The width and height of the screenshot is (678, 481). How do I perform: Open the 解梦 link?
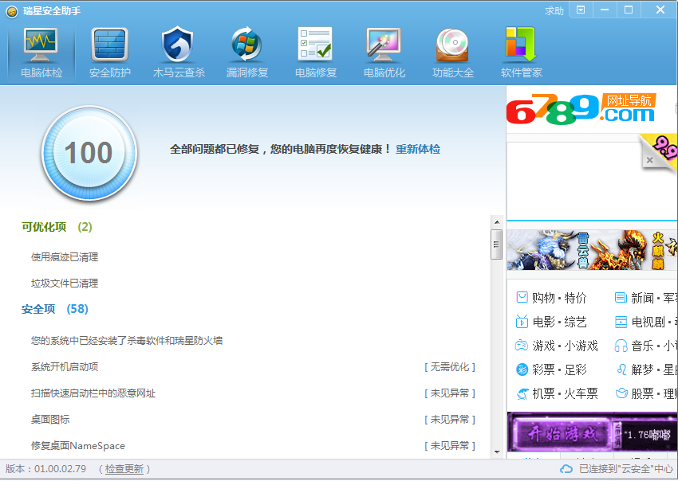pos(642,370)
